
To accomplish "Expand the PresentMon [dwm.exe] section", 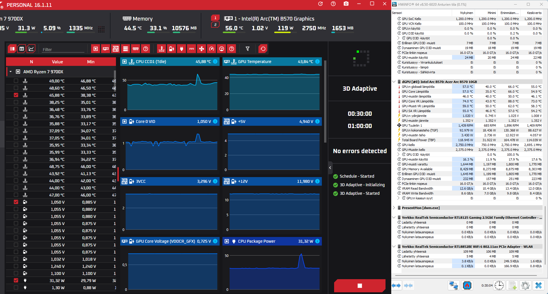I will [394, 208].
